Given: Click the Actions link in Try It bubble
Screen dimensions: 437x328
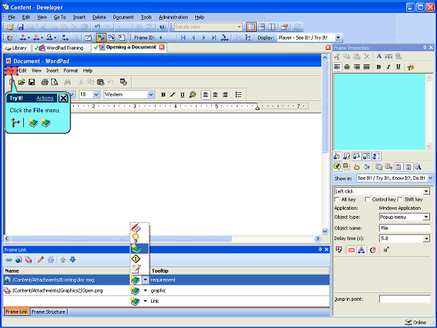Looking at the screenshot, I should pos(44,98).
